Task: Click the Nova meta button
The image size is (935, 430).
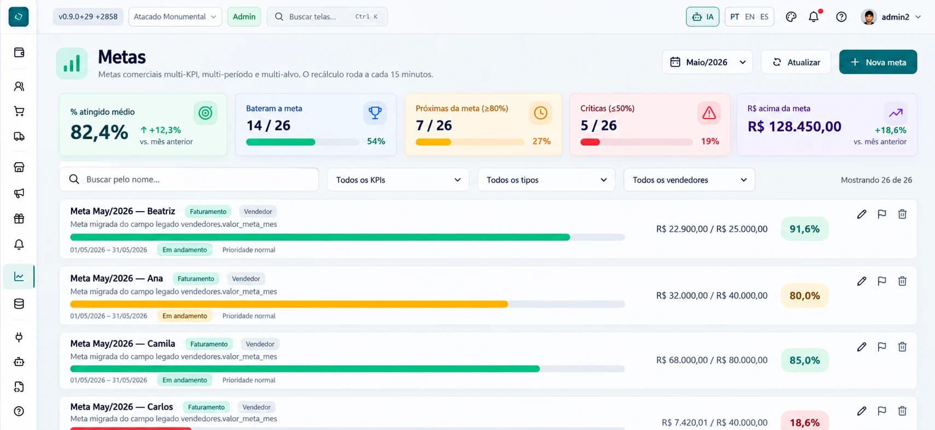Action: pyautogui.click(x=878, y=62)
